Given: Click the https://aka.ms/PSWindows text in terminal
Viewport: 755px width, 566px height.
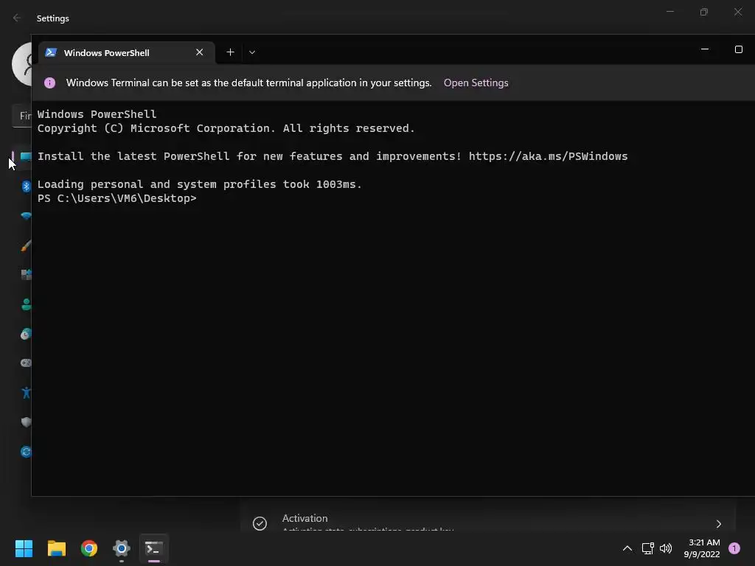Looking at the screenshot, I should pyautogui.click(x=548, y=156).
